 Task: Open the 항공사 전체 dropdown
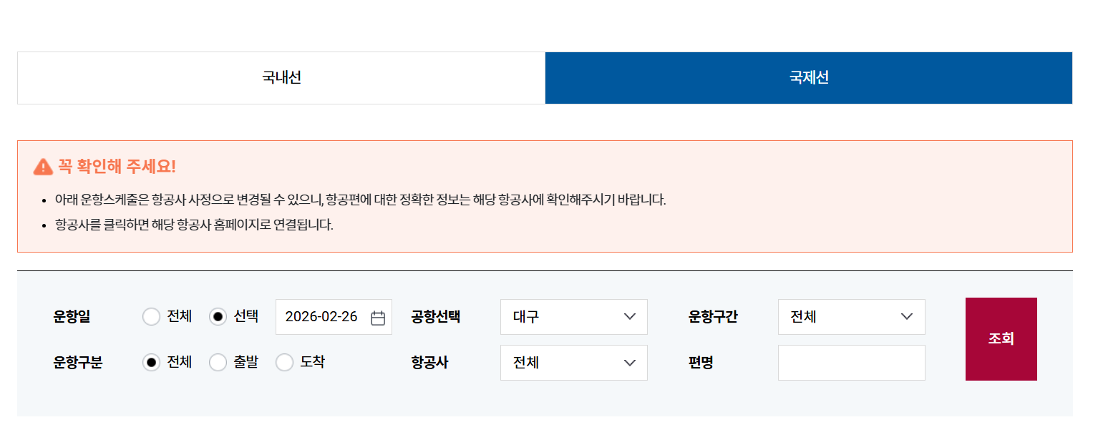574,363
